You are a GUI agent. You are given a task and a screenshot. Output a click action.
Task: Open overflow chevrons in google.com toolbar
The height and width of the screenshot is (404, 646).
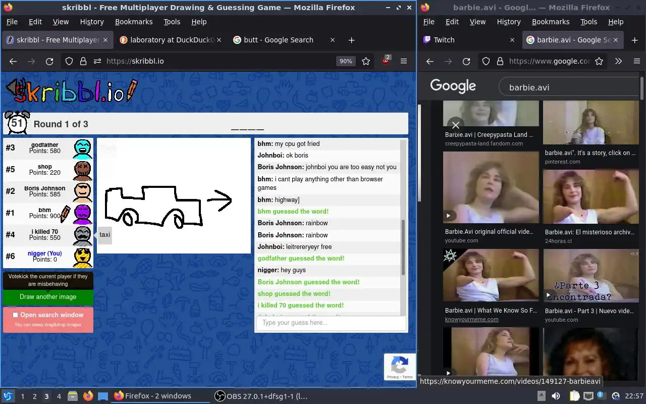(618, 61)
